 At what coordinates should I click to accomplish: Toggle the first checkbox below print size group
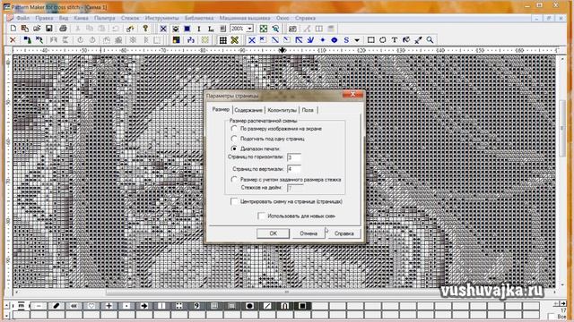(x=234, y=201)
